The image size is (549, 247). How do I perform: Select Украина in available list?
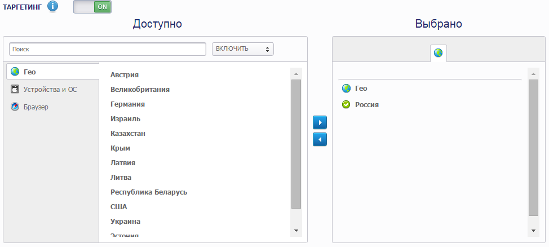coord(125,222)
